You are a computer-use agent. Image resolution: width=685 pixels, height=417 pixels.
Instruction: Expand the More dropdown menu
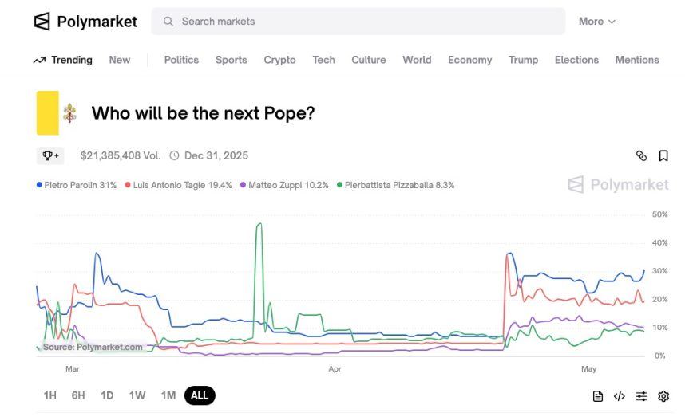coord(596,22)
